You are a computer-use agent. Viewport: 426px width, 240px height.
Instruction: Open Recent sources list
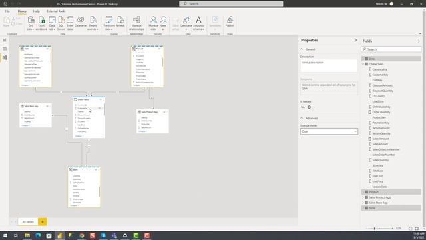coord(93,23)
